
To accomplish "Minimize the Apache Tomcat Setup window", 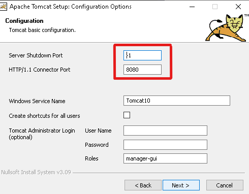I will [x=192, y=7].
